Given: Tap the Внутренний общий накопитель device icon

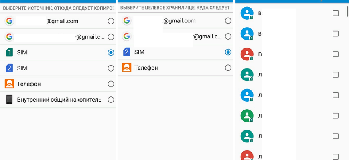Looking at the screenshot, I should 9,100.
